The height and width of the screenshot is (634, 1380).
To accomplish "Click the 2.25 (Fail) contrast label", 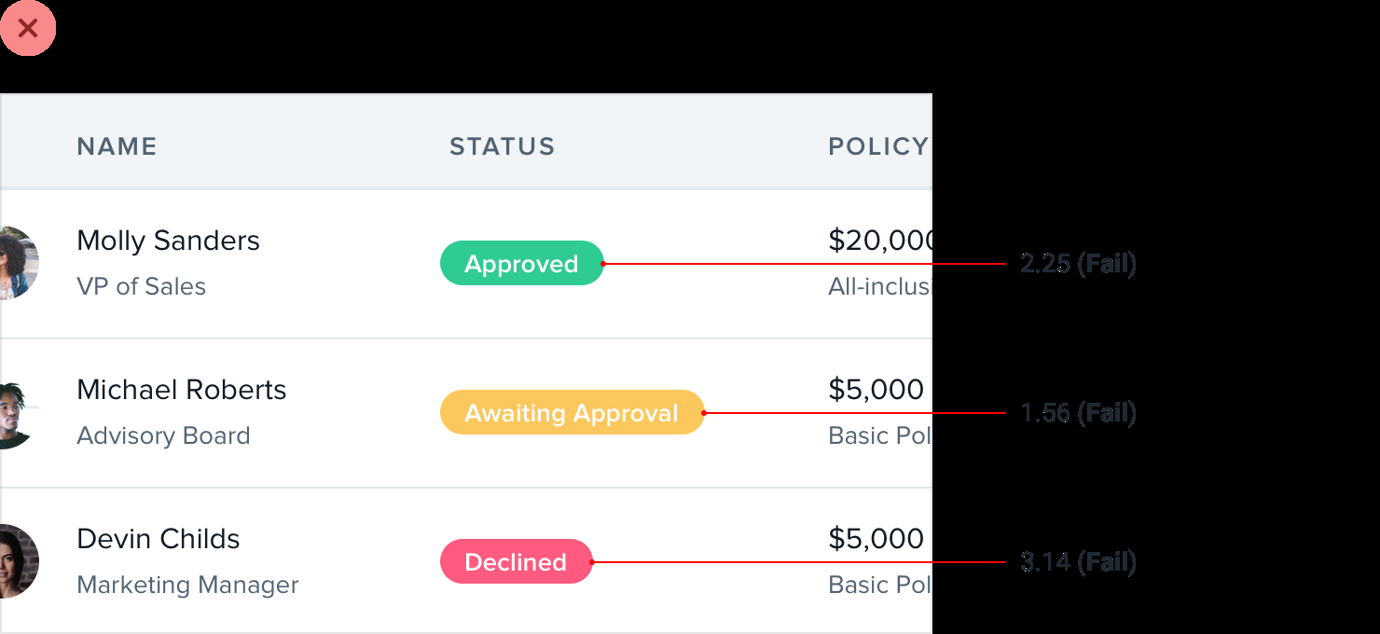I will point(1078,264).
